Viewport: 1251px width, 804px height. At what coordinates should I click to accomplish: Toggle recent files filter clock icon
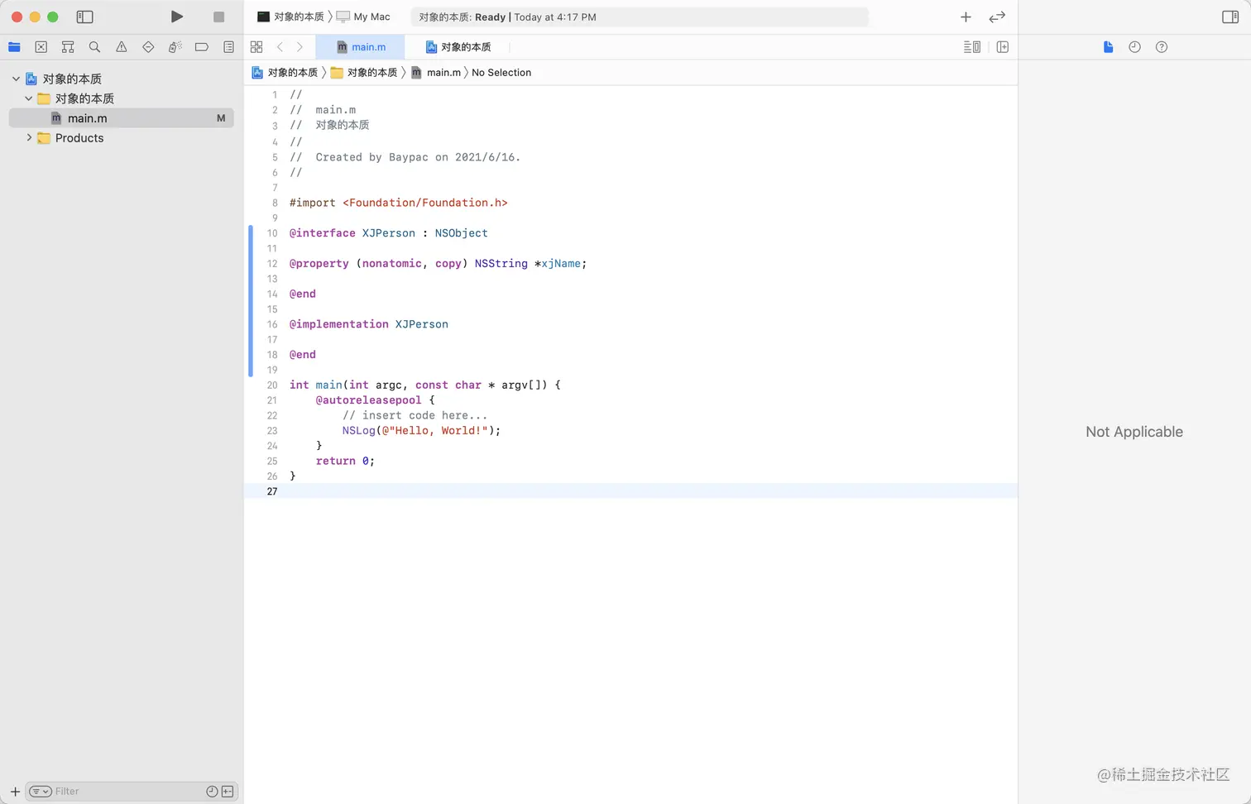pyautogui.click(x=212, y=792)
